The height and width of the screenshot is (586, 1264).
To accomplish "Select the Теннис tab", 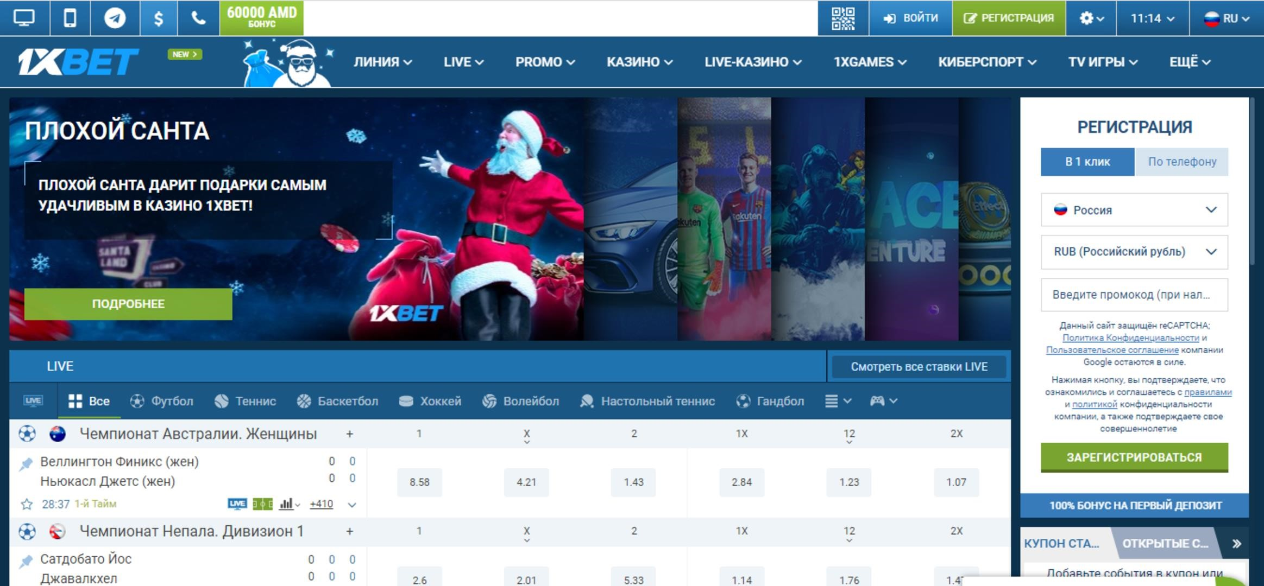I will pyautogui.click(x=245, y=401).
